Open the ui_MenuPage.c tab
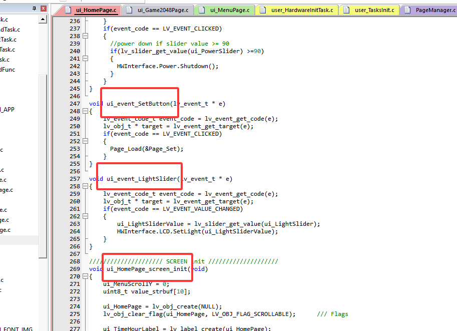Image resolution: width=457 pixels, height=331 pixels. pos(225,10)
